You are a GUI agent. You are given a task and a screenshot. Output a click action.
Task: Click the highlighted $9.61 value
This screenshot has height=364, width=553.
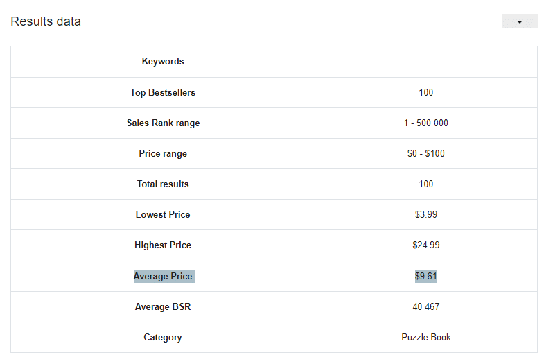[x=425, y=276]
